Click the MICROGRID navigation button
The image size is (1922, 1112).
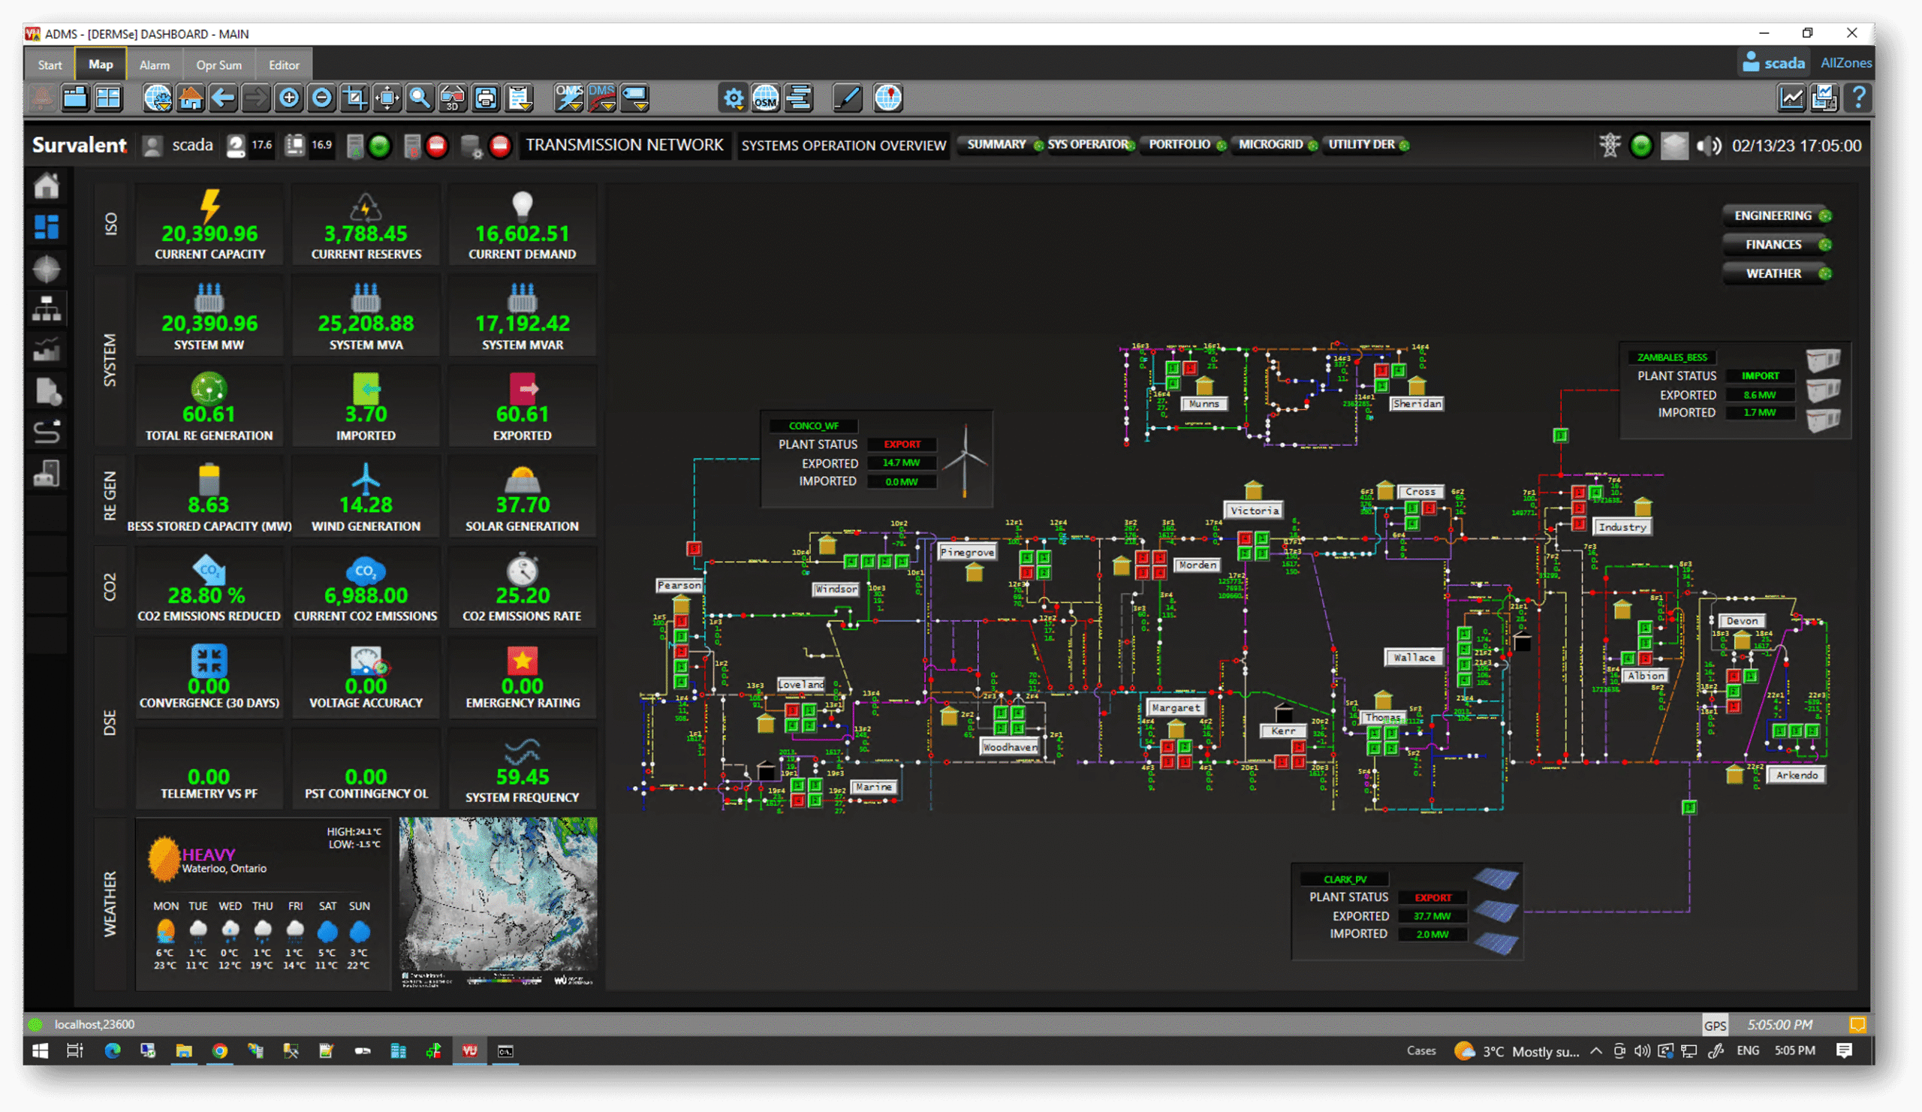(x=1270, y=144)
